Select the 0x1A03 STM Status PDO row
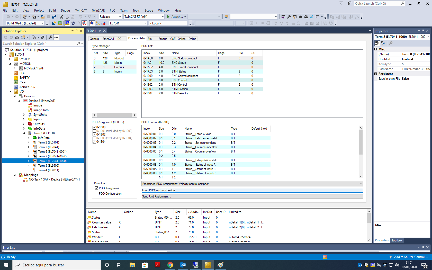 [202, 71]
